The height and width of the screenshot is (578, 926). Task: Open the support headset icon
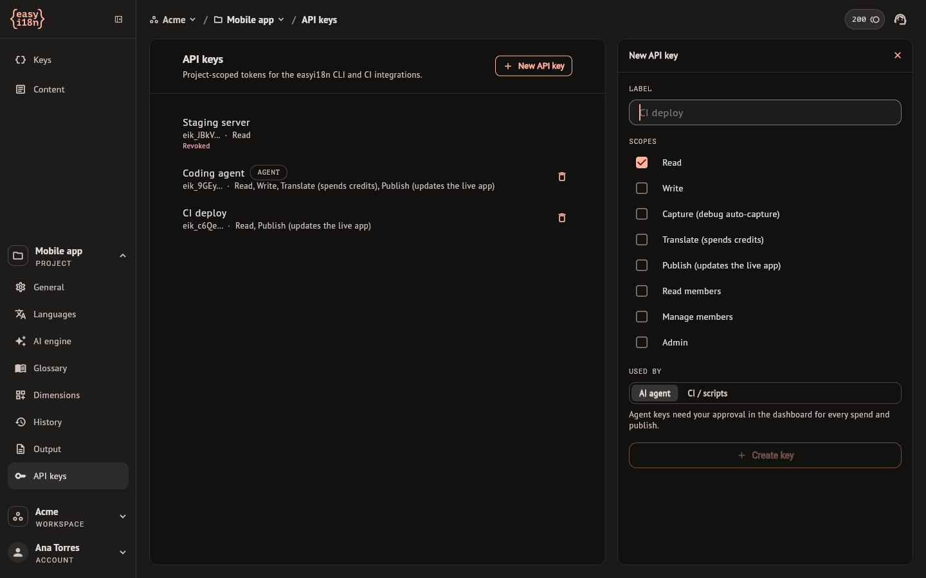900,19
